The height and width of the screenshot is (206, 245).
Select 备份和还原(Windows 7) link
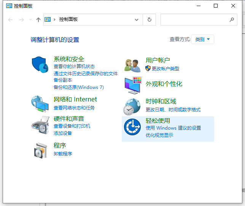coord(78,87)
